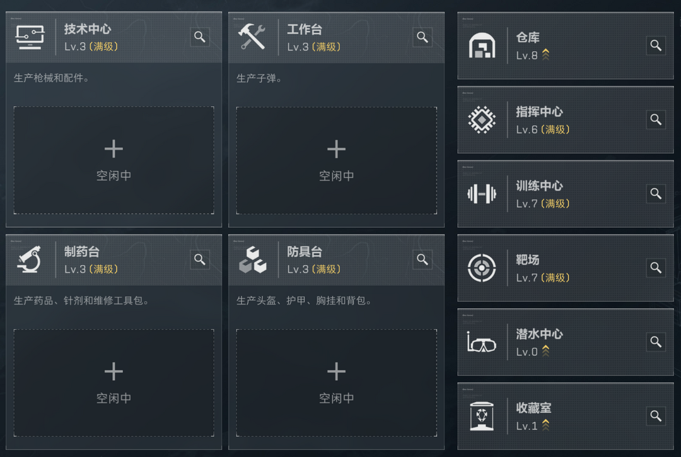
Task: Select the 收藏室 display case icon
Action: click(482, 416)
